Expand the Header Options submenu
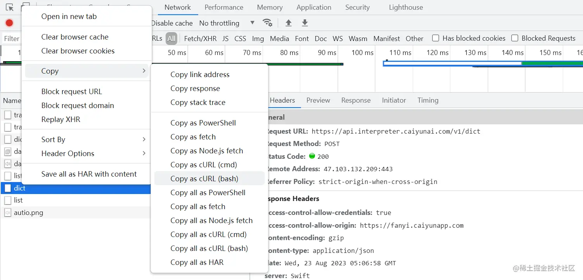The width and height of the screenshot is (583, 280). pos(86,153)
